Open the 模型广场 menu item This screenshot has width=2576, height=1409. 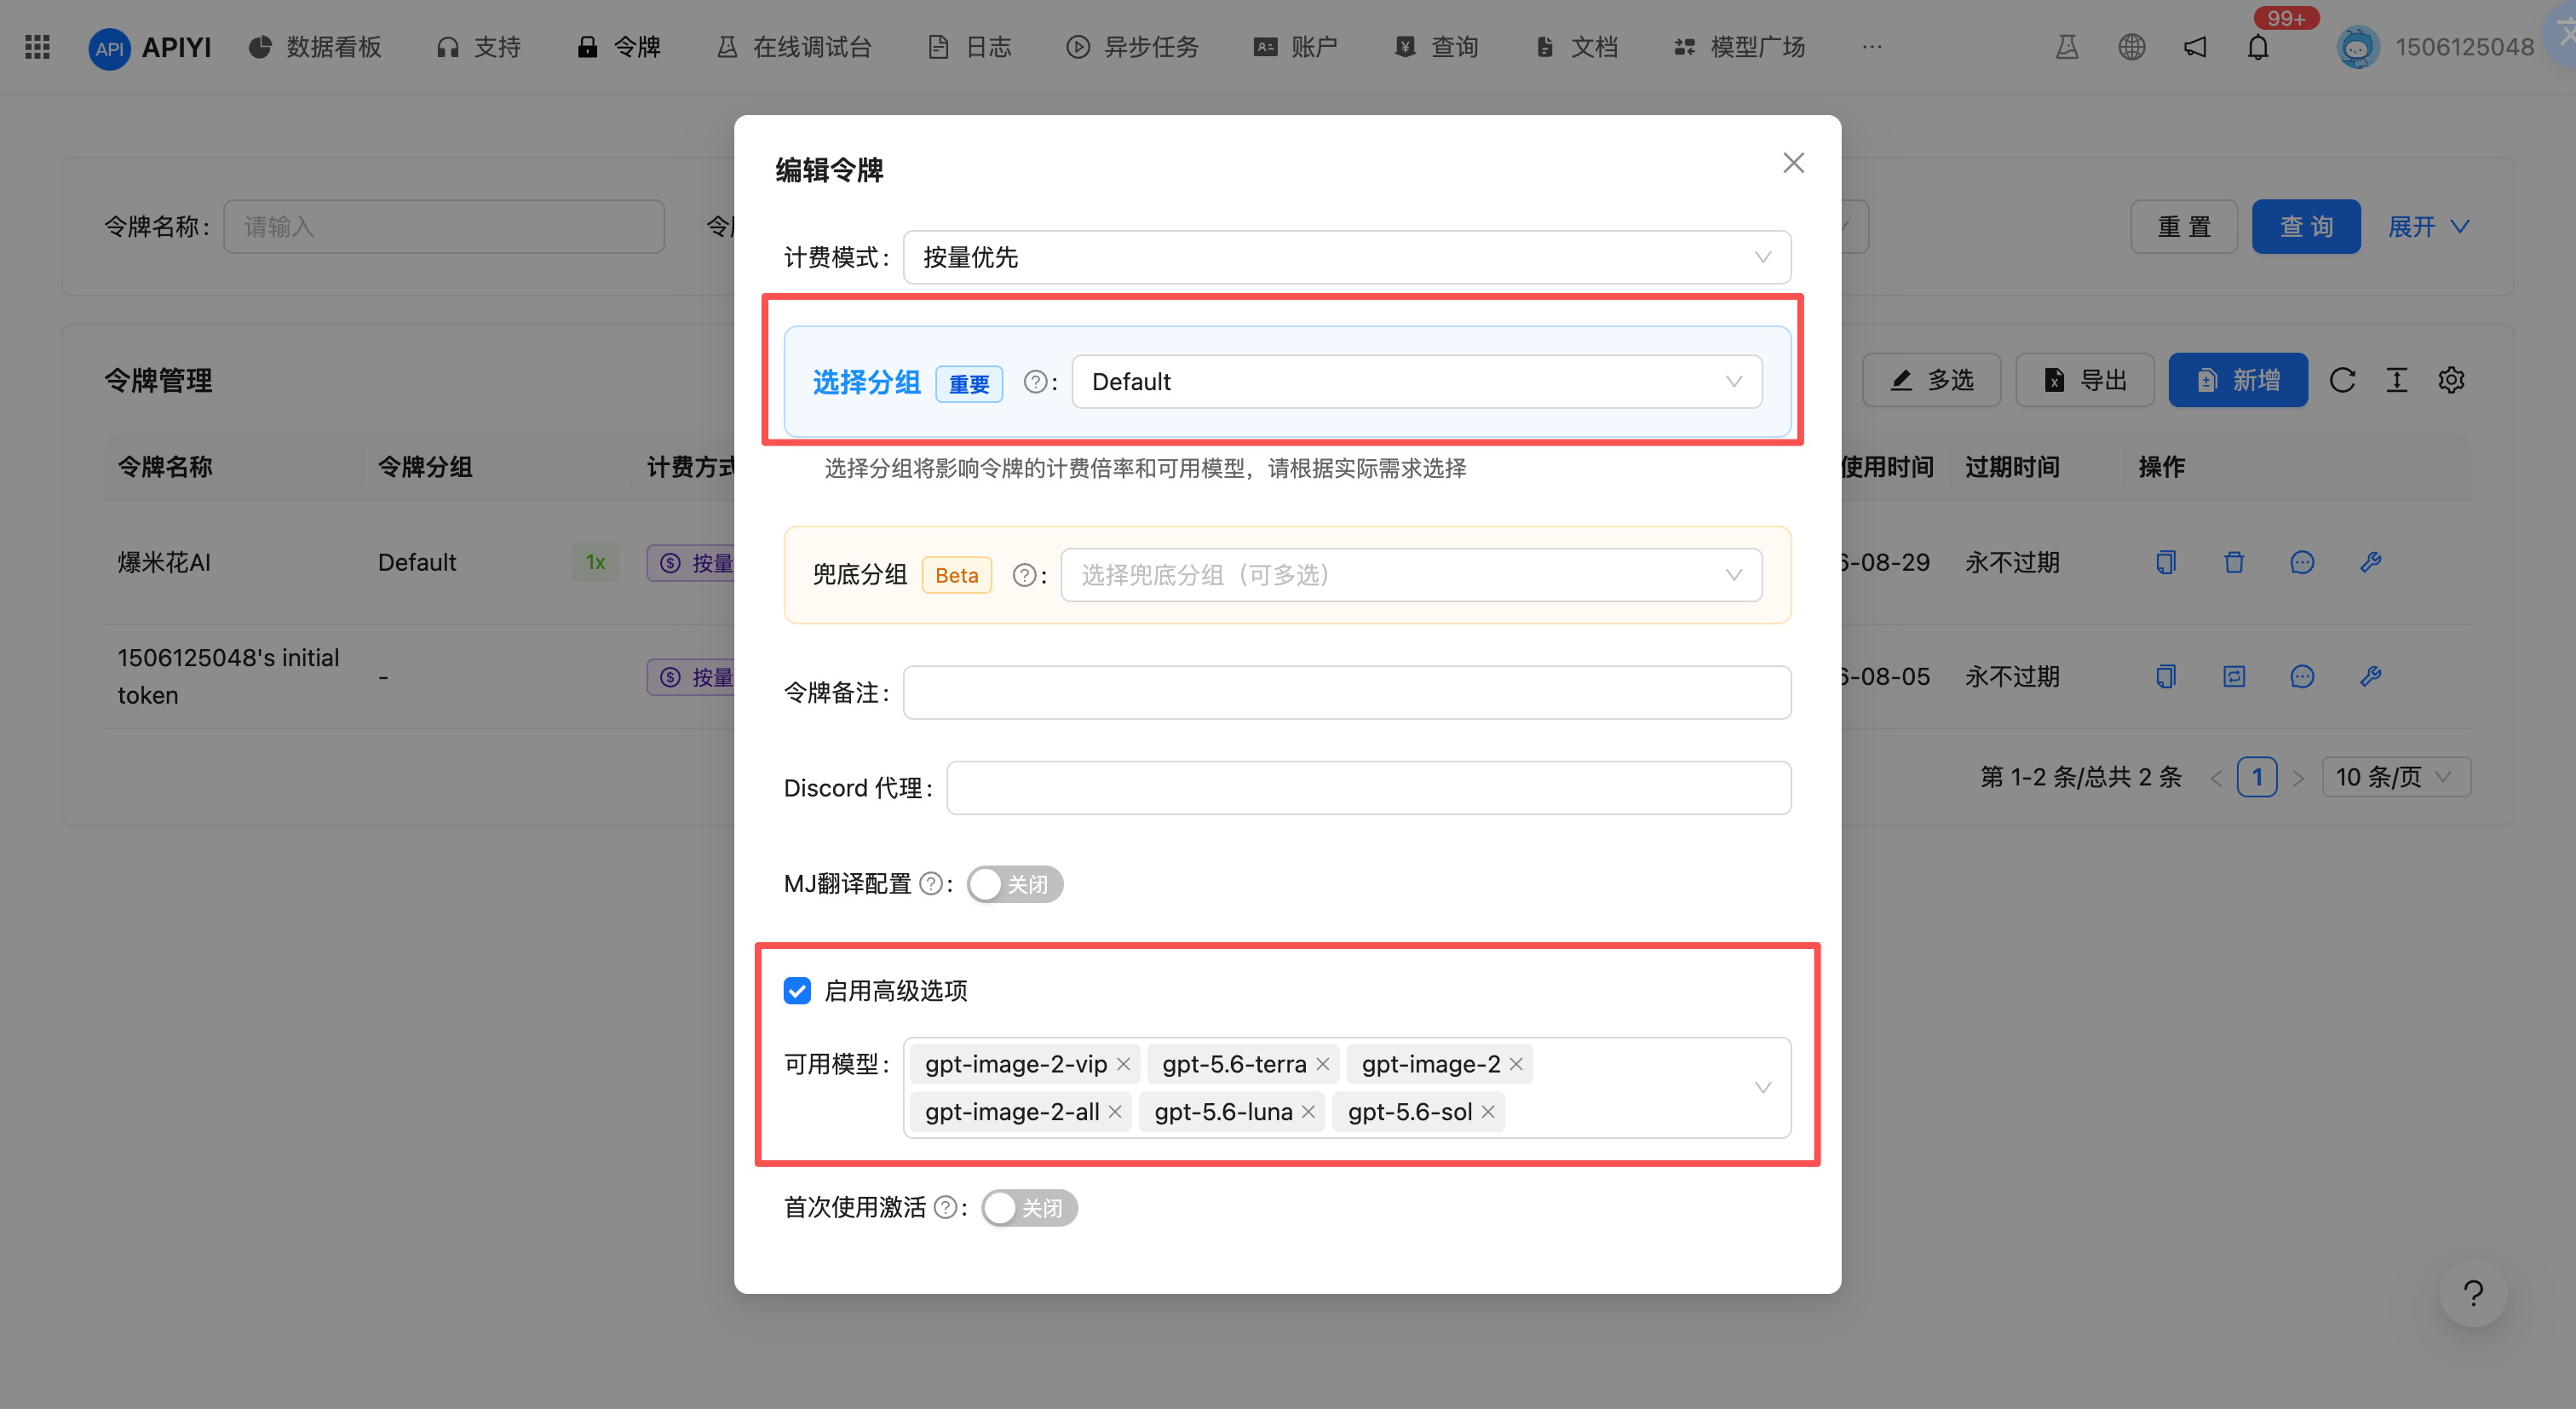click(x=1739, y=47)
